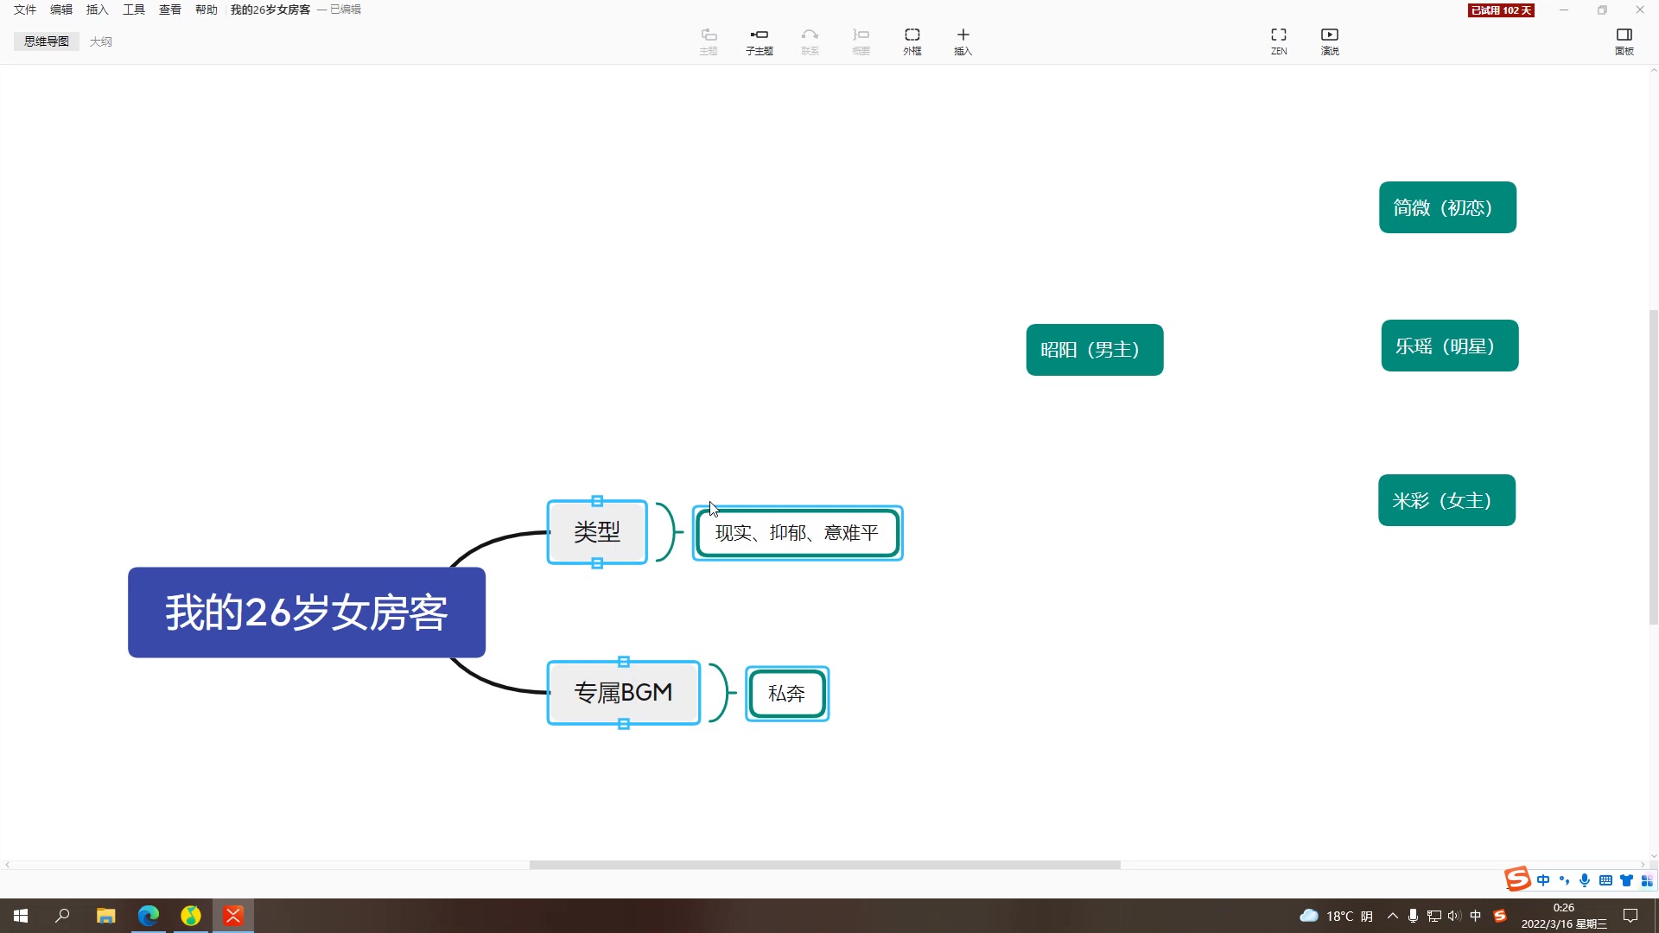Select the 私奔 subtopic

tap(787, 694)
